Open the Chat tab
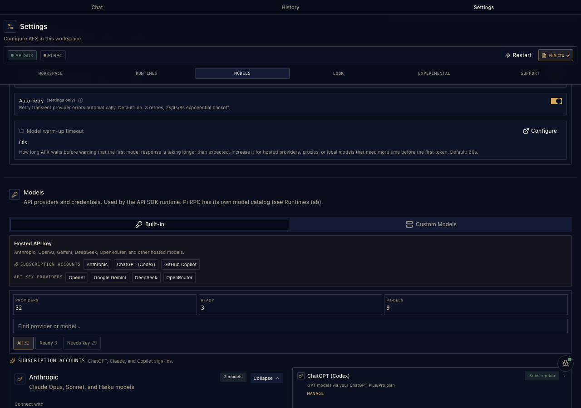The image size is (581, 408). click(97, 7)
